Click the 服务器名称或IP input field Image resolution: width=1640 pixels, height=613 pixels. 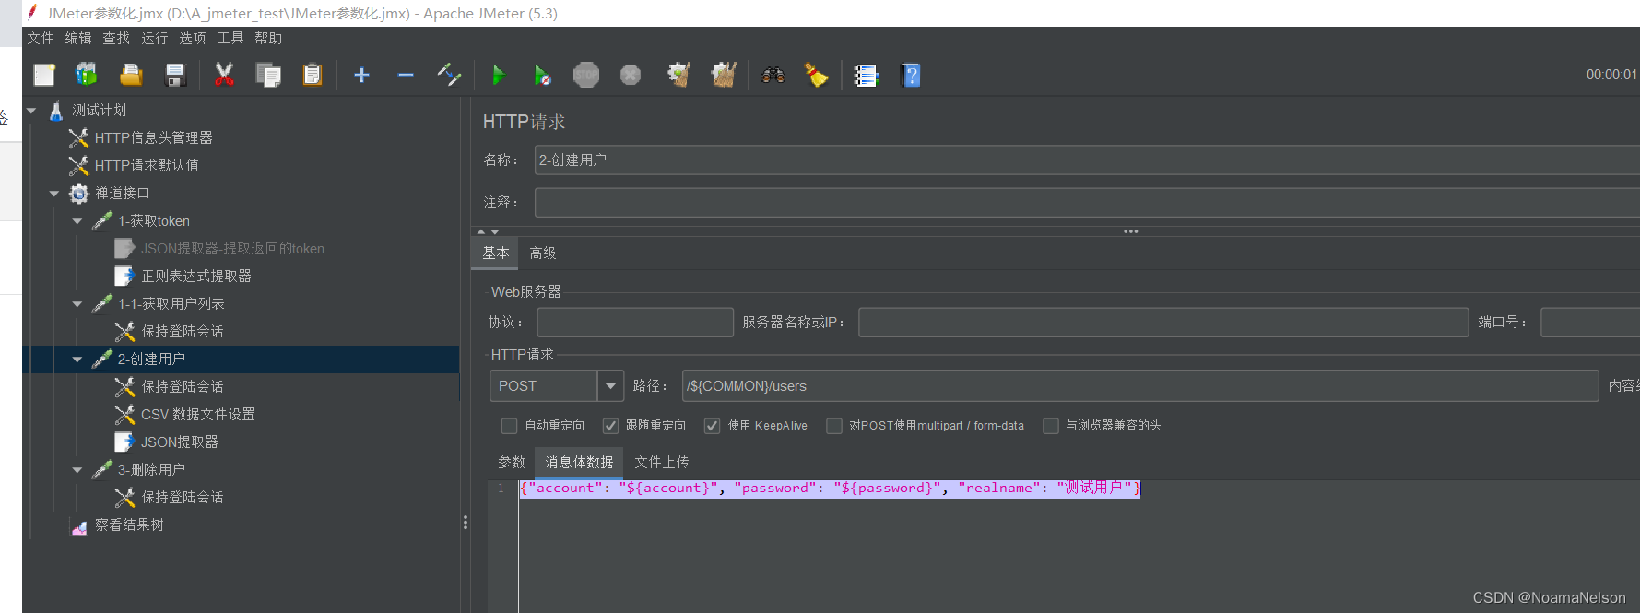click(1163, 323)
